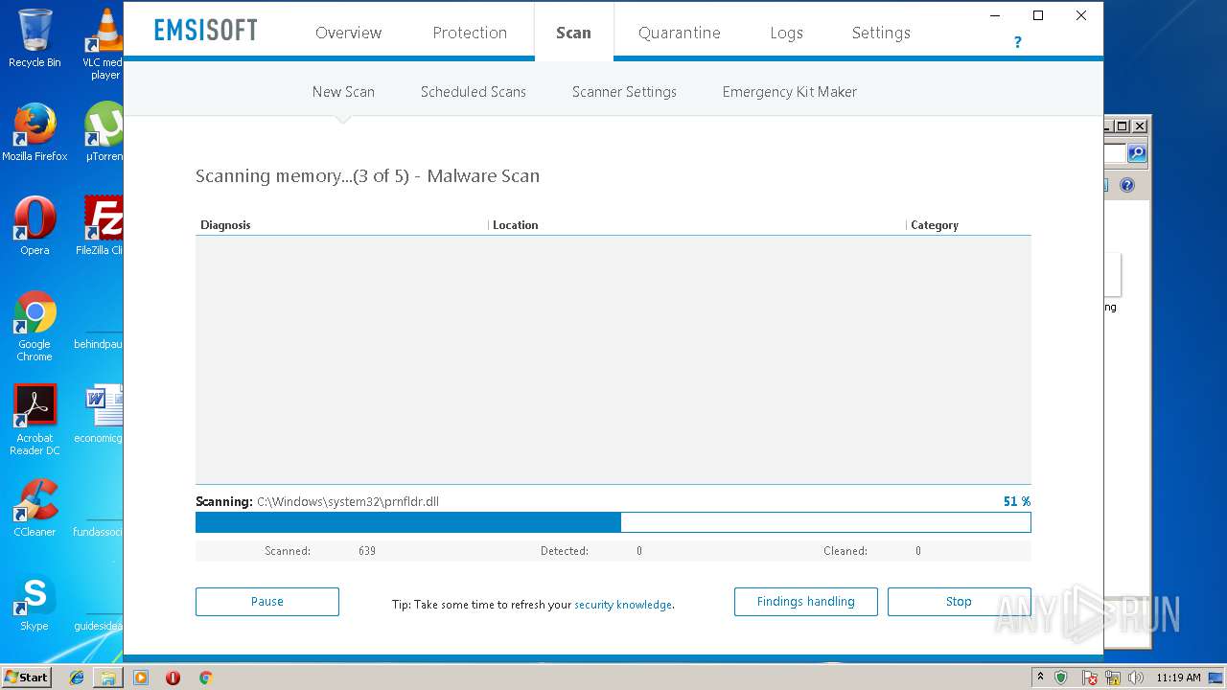
Task: Open Recycle Bin desktop icon
Action: [x=35, y=38]
